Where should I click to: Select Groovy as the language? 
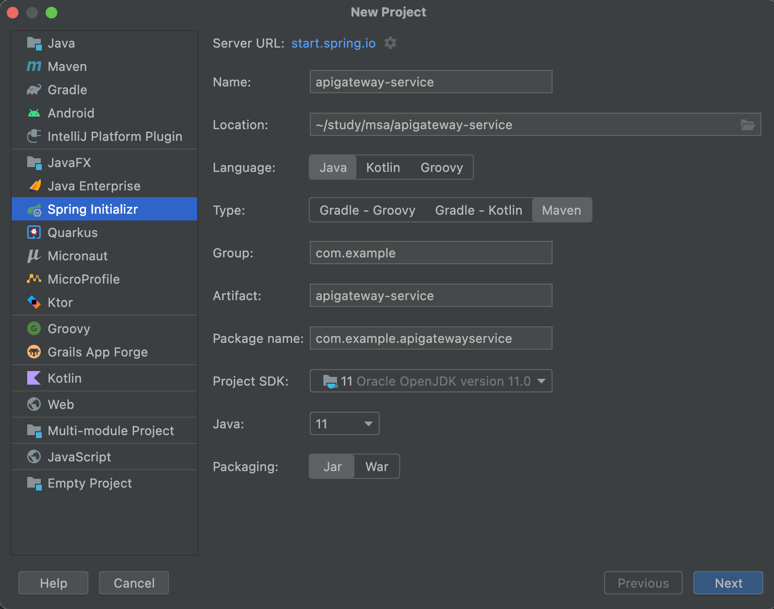(442, 168)
